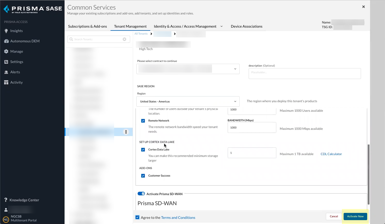Open the Activity dashboard icon
Viewport: 385px width, 224px height.
click(x=6, y=82)
